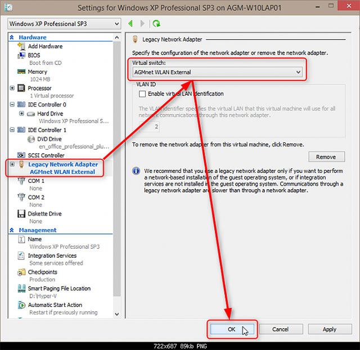Click the '1024 MB' memory value
360x350 pixels.
[40, 79]
